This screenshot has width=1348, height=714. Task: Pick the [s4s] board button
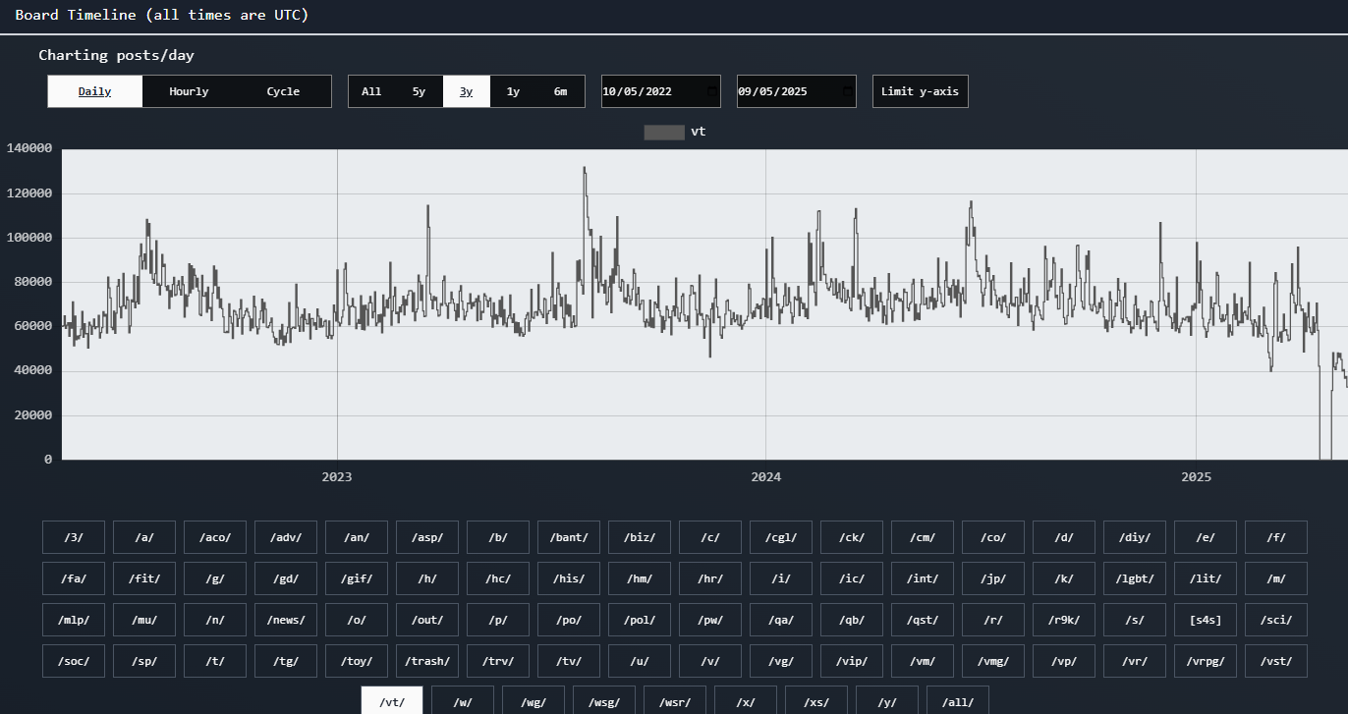click(1206, 620)
